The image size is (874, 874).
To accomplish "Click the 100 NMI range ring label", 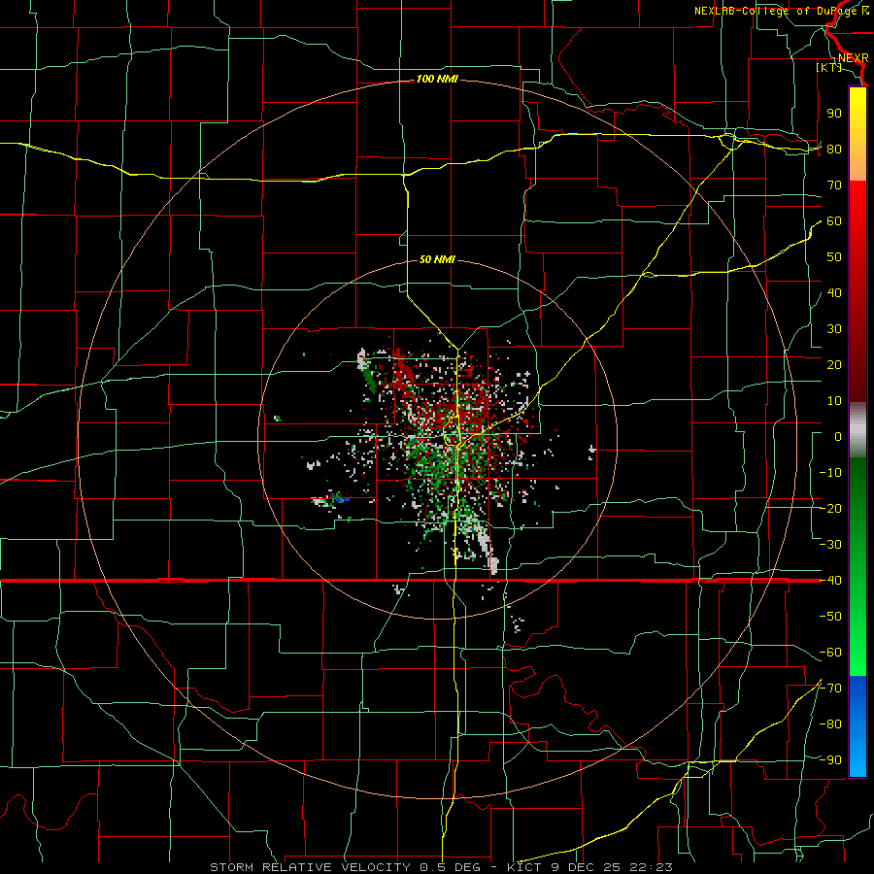I will pyautogui.click(x=437, y=80).
